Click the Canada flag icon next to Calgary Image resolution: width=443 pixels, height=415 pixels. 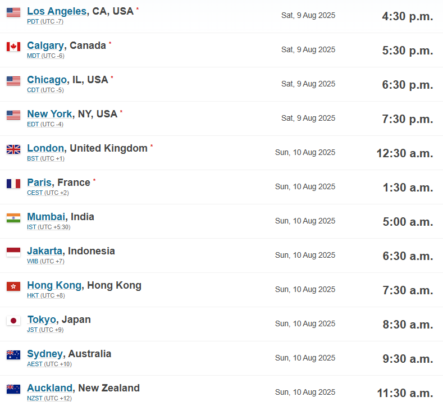13,47
